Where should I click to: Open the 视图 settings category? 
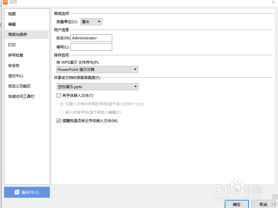tap(27, 14)
